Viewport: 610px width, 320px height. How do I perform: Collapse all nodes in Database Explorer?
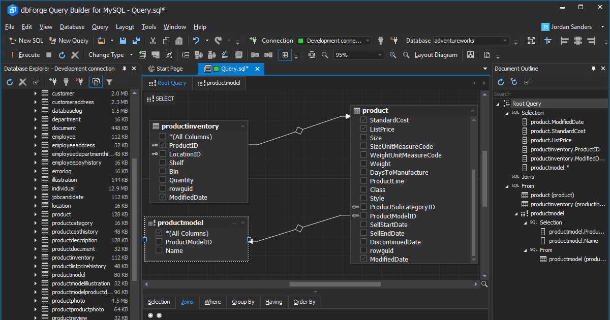(36, 81)
